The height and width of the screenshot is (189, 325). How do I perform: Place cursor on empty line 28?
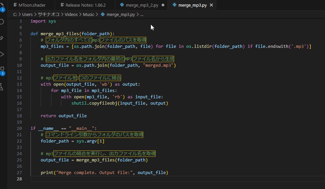point(99,179)
